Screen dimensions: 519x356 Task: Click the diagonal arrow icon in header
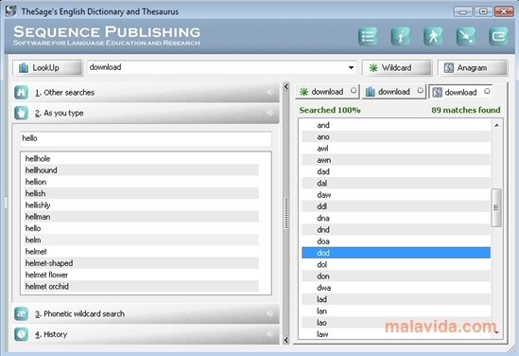pos(466,36)
